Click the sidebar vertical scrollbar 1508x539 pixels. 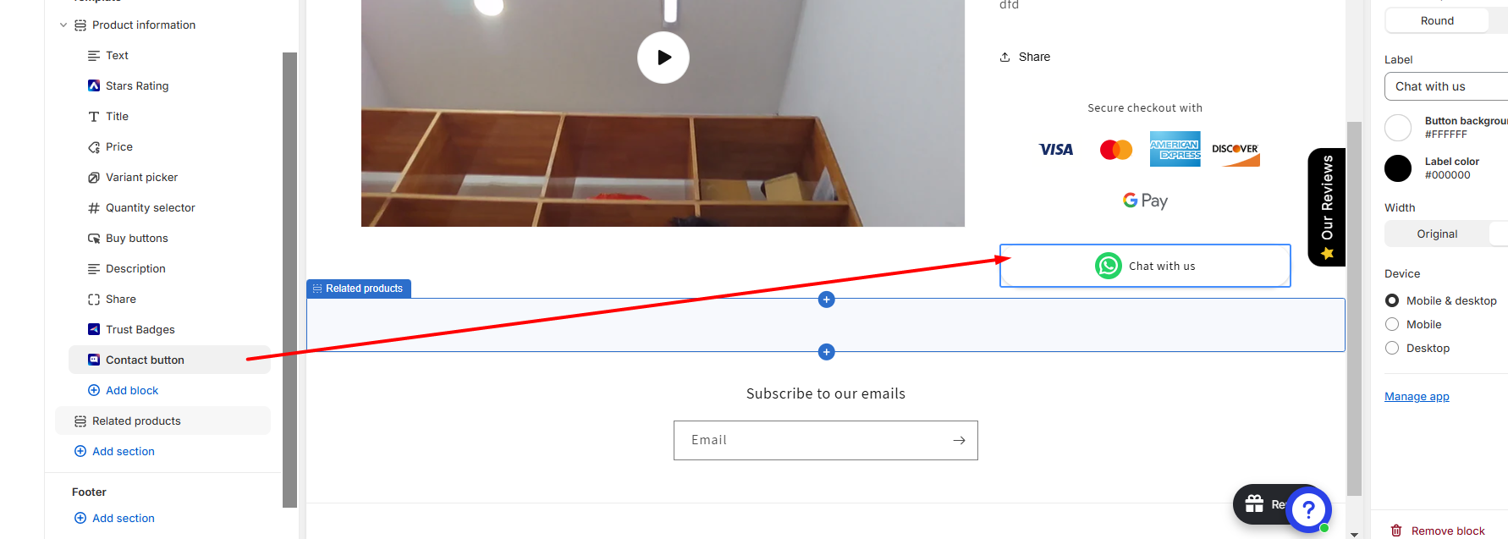pos(289,279)
